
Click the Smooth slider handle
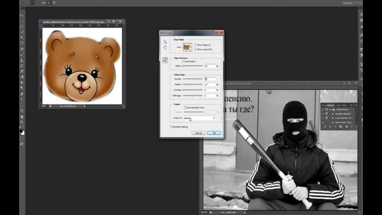point(193,79)
